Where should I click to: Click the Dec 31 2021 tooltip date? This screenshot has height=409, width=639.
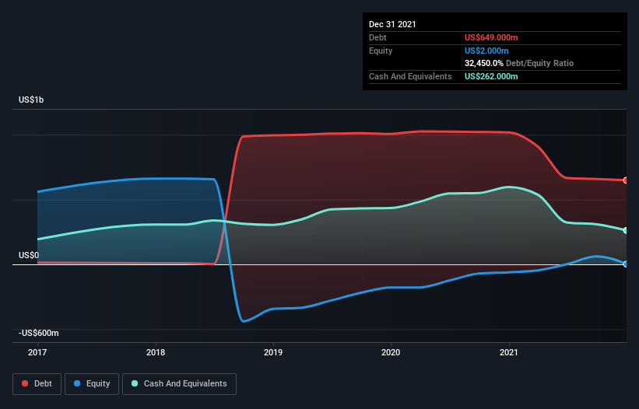tap(392, 24)
